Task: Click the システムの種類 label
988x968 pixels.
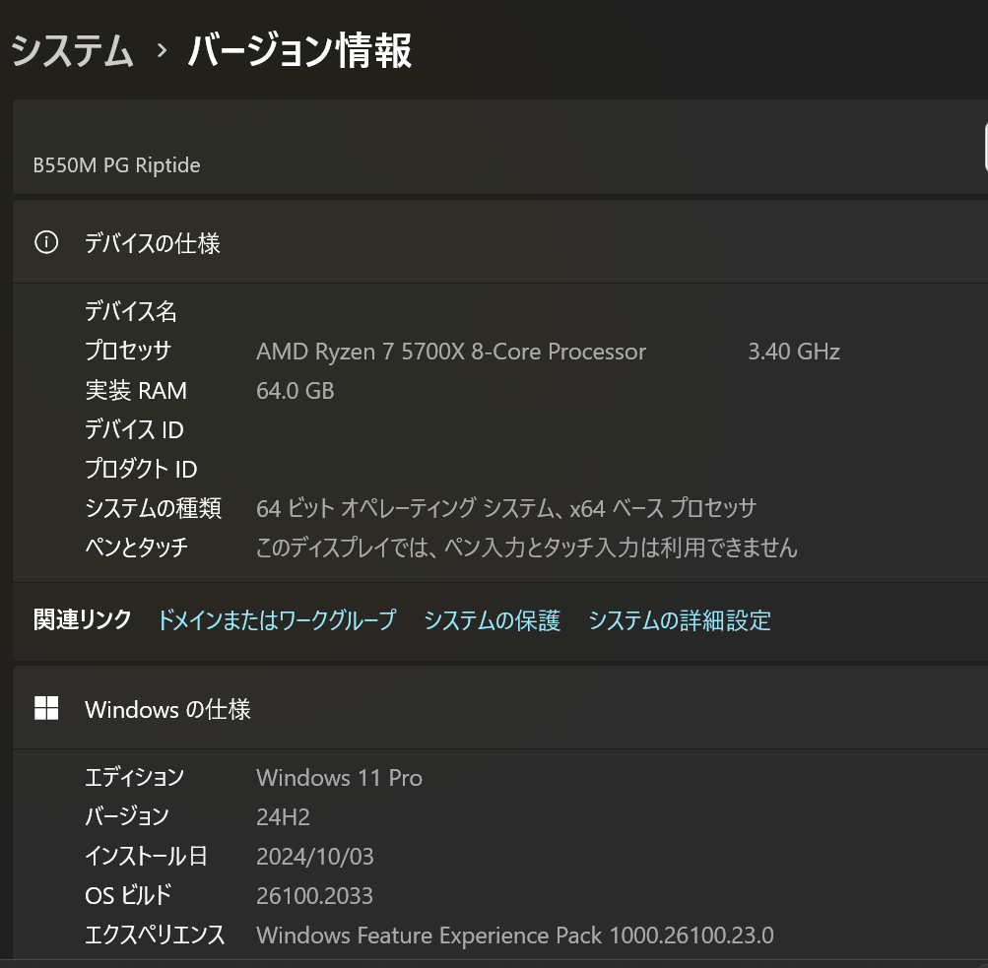Action: 153,507
